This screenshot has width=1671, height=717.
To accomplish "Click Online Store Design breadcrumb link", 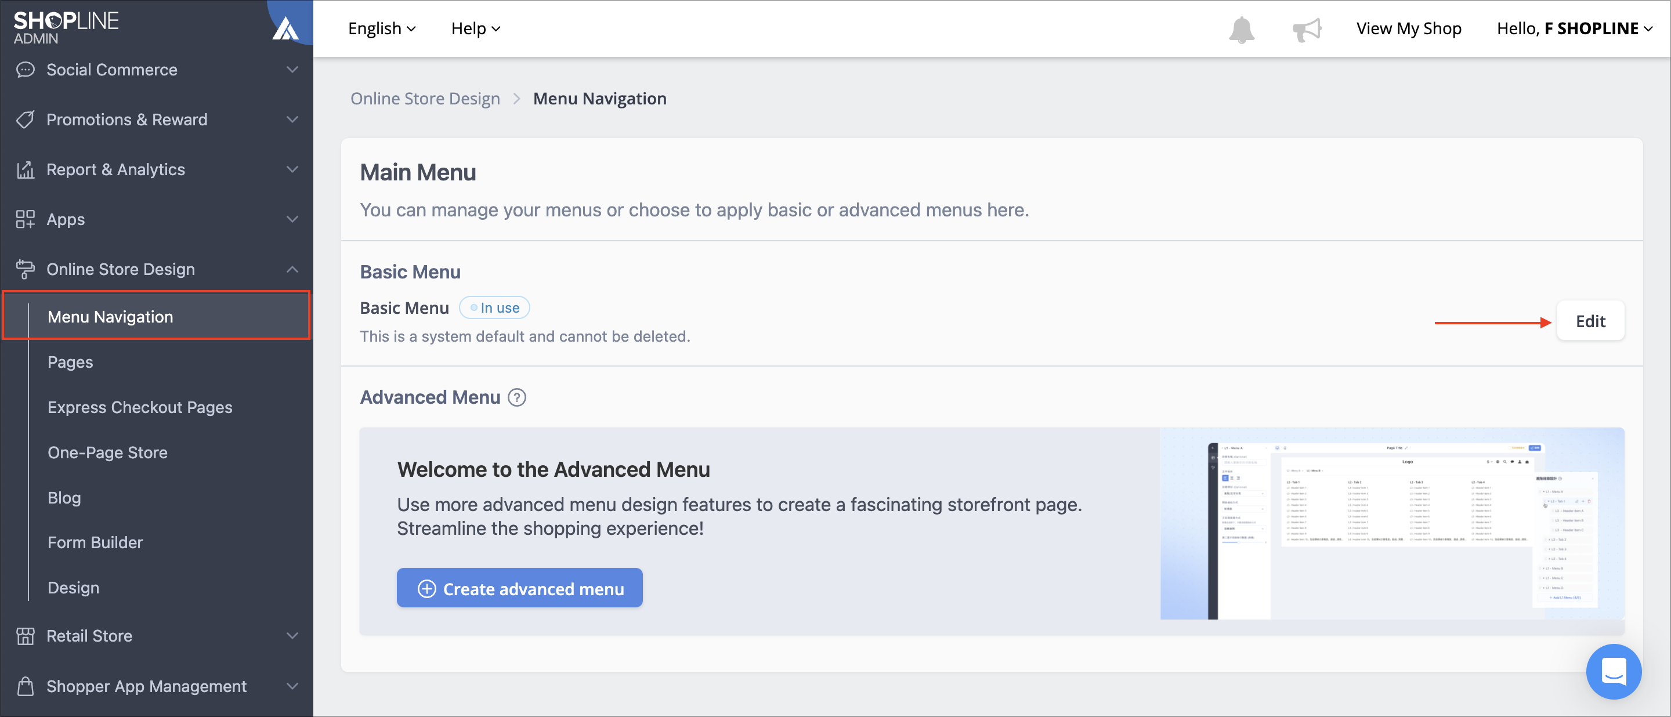I will 425,99.
